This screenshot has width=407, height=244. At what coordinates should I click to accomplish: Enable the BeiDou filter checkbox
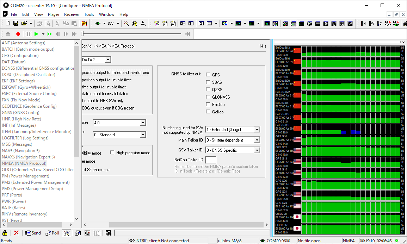click(208, 104)
